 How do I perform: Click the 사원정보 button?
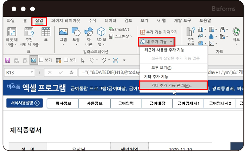pyautogui.click(x=95, y=103)
